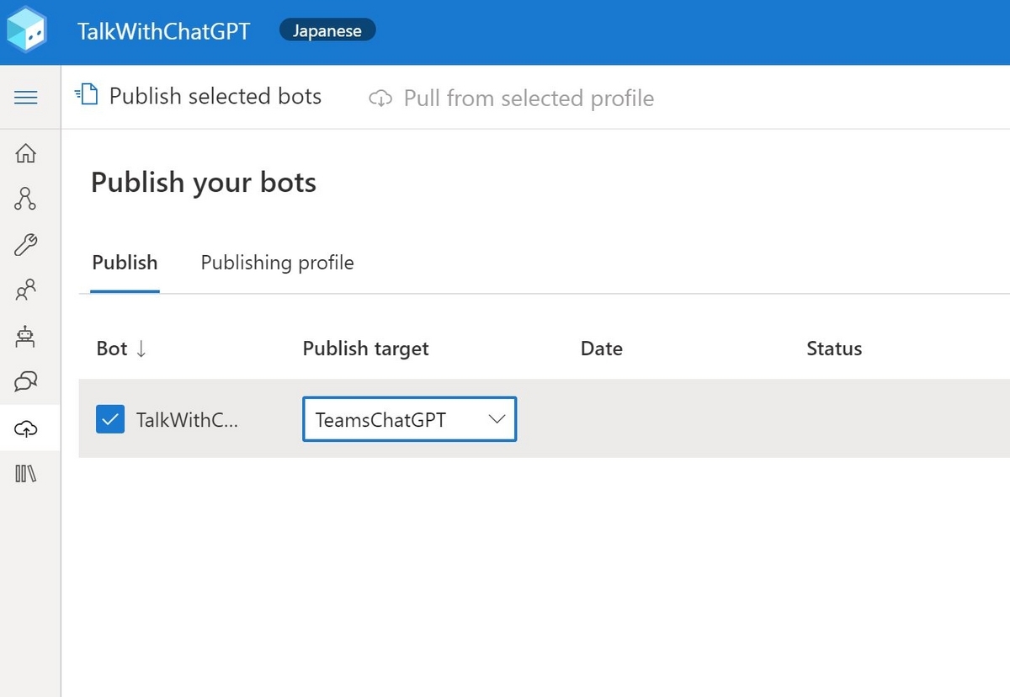Switch to the Publishing profile tab

(276, 263)
